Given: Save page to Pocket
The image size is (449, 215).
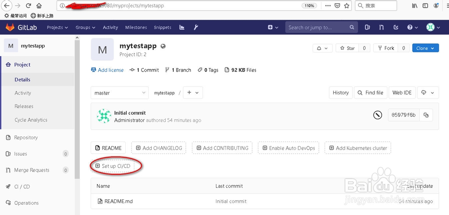Looking at the screenshot, I should [x=337, y=5].
